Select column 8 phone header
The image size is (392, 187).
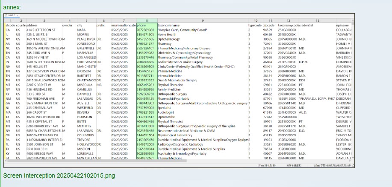[x=147, y=20]
